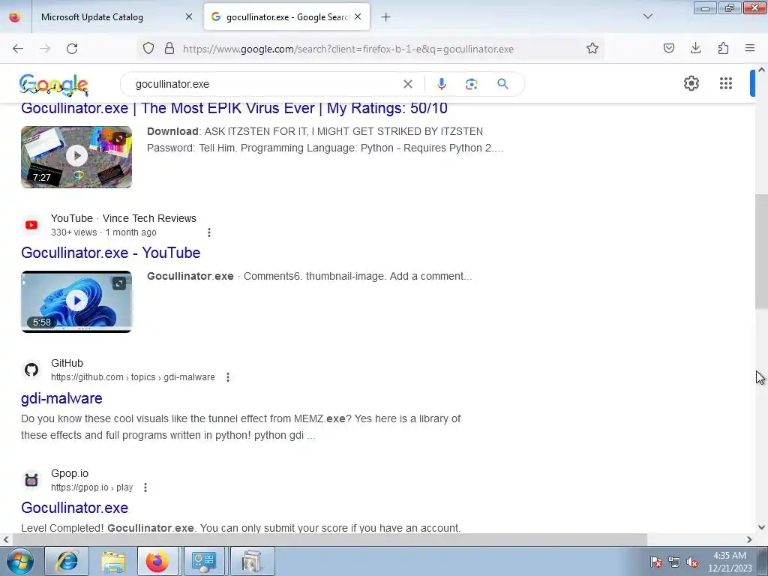The width and height of the screenshot is (768, 576).
Task: Click the Show desktop strip after the clock
Action: [x=763, y=561]
